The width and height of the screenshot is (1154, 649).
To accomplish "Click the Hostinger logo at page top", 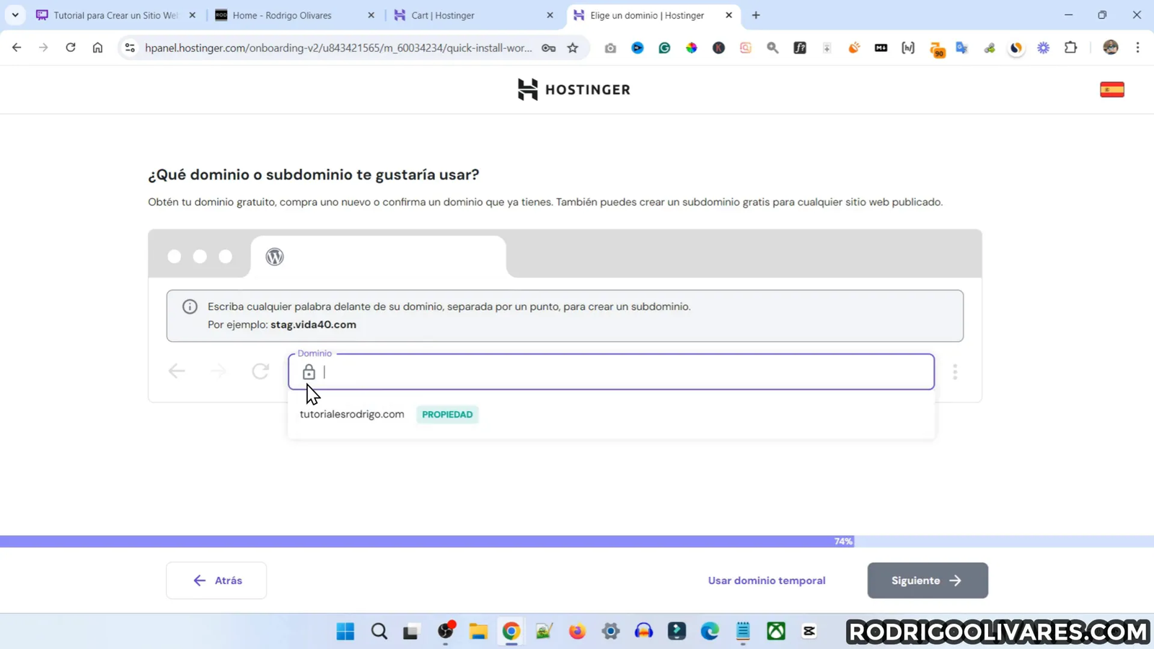I will (573, 89).
